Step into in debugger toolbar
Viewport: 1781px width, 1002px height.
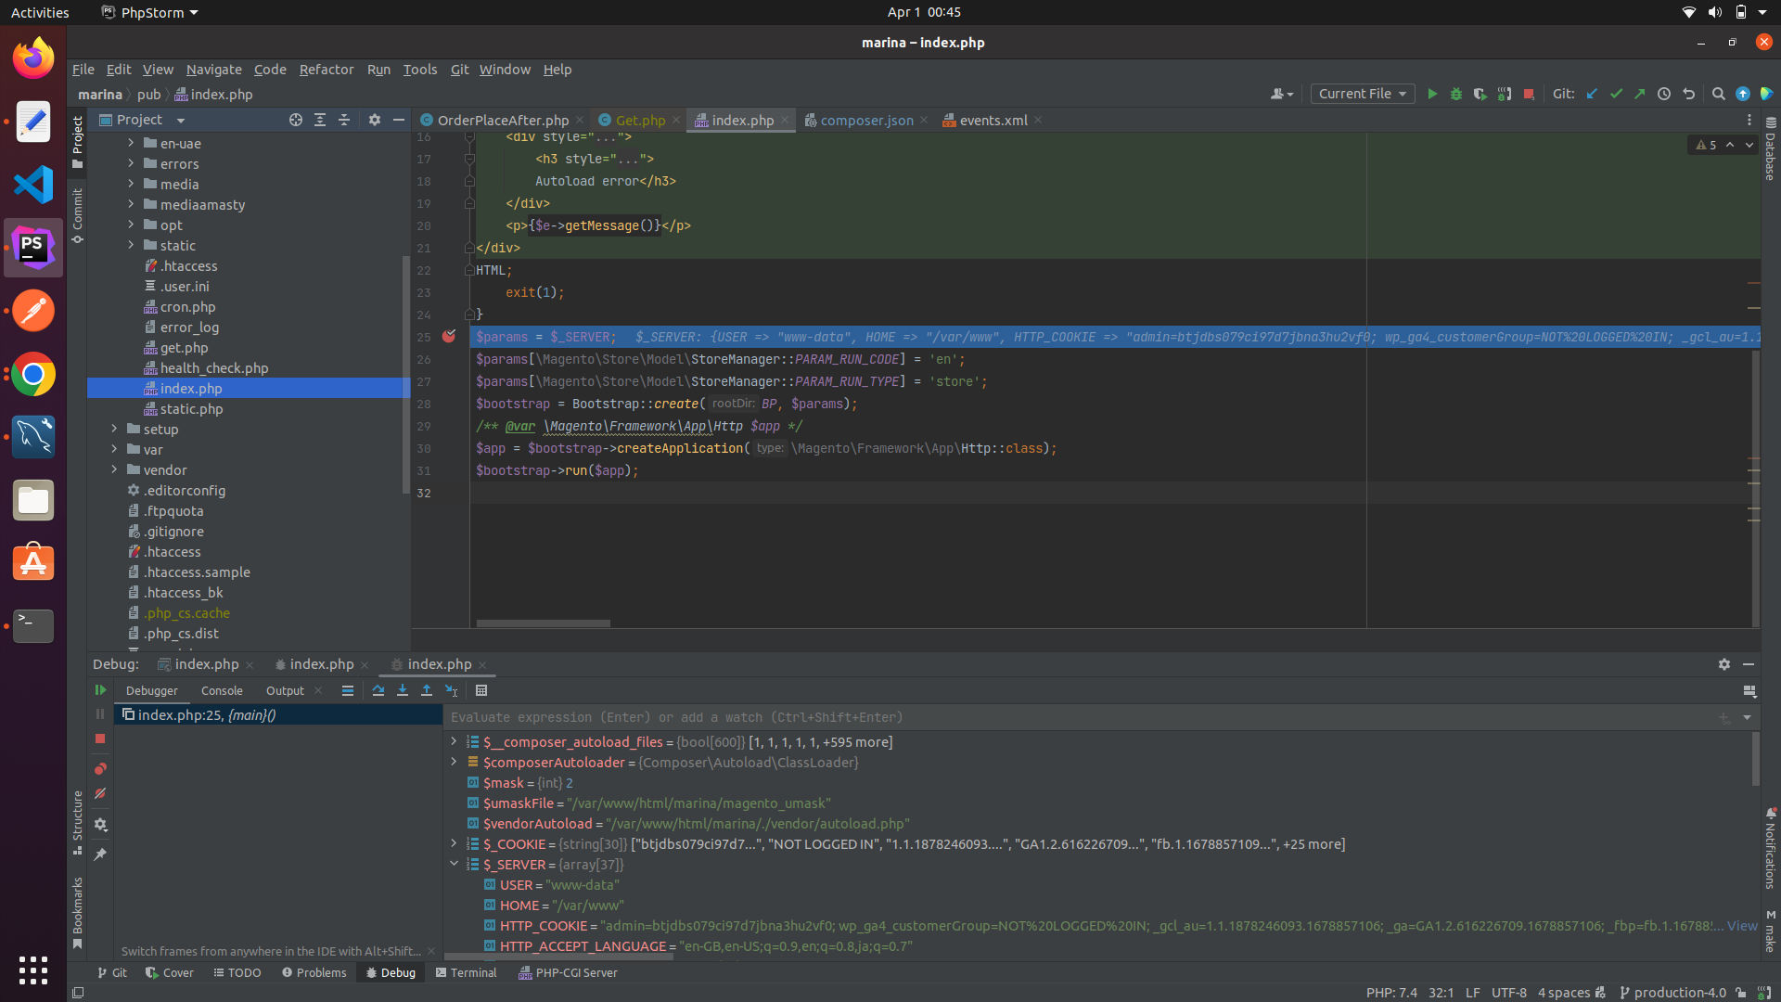pyautogui.click(x=403, y=690)
